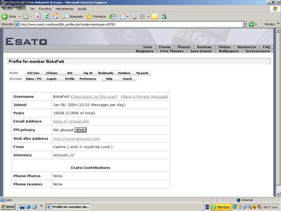
Task: Block PMs with the Block button
Action: tap(80, 130)
